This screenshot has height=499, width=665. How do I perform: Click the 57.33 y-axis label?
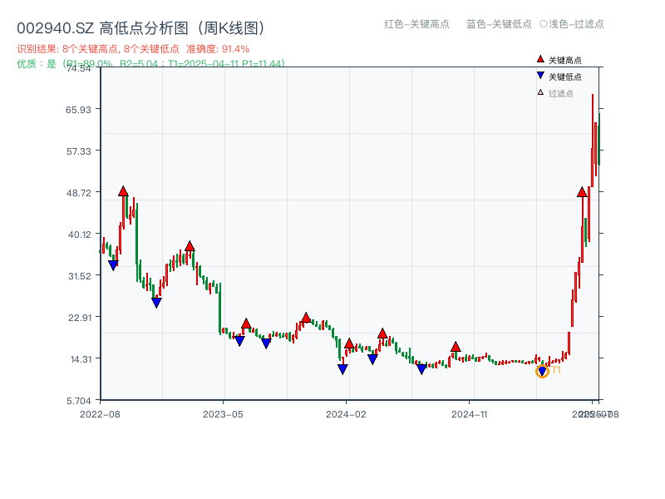point(78,151)
